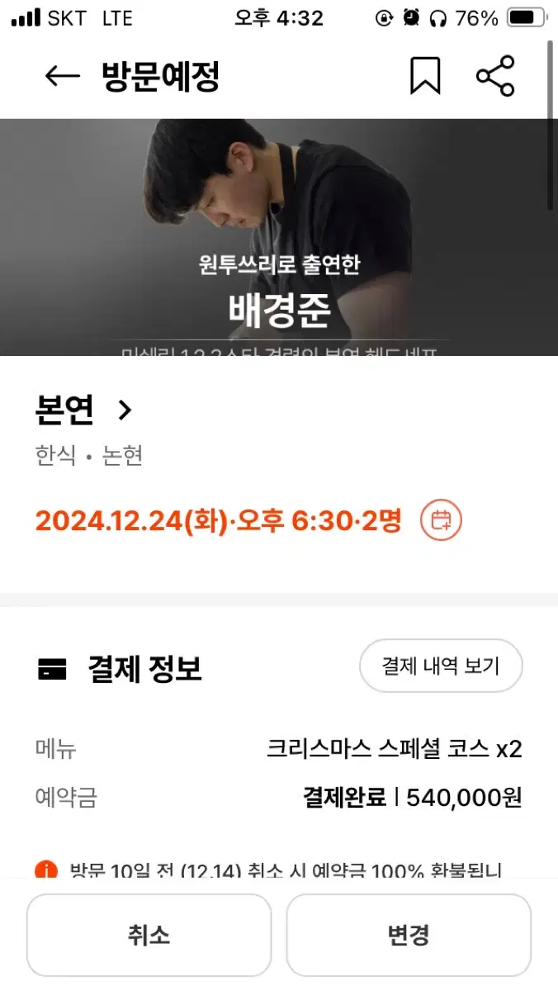Image resolution: width=558 pixels, height=991 pixels.
Task: Open the 본연 restaurant name link
Action: point(64,410)
